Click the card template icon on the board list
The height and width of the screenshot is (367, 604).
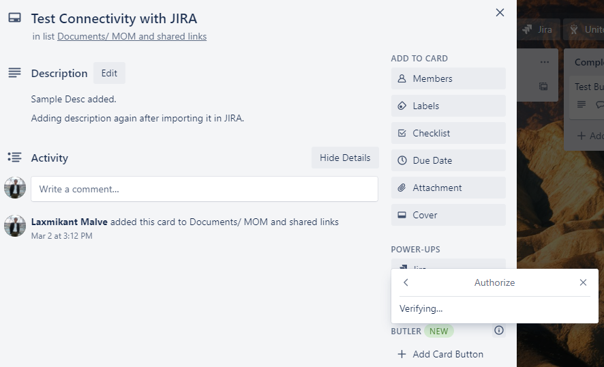pos(543,87)
